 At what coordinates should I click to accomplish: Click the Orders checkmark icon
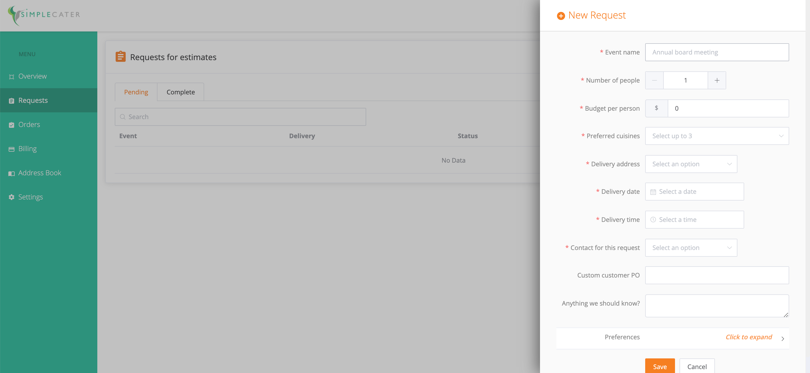coord(12,125)
